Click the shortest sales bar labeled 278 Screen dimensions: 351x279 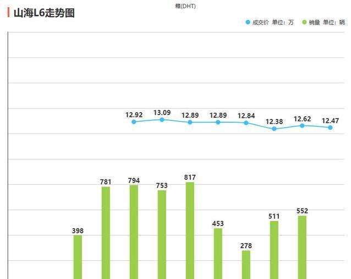[x=246, y=265]
